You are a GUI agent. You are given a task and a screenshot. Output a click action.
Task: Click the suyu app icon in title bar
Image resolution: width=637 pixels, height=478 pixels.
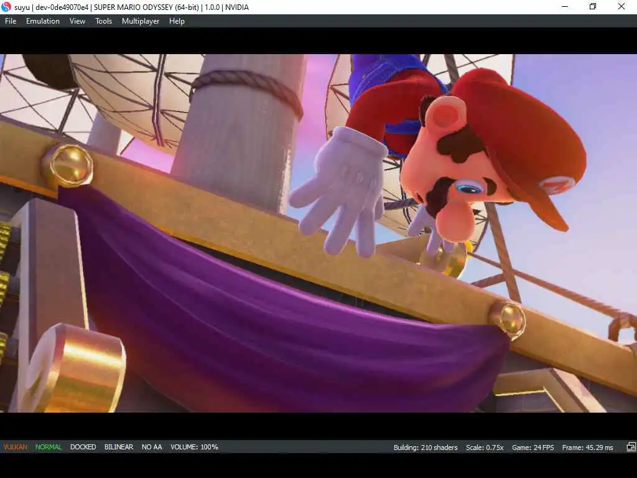point(6,7)
